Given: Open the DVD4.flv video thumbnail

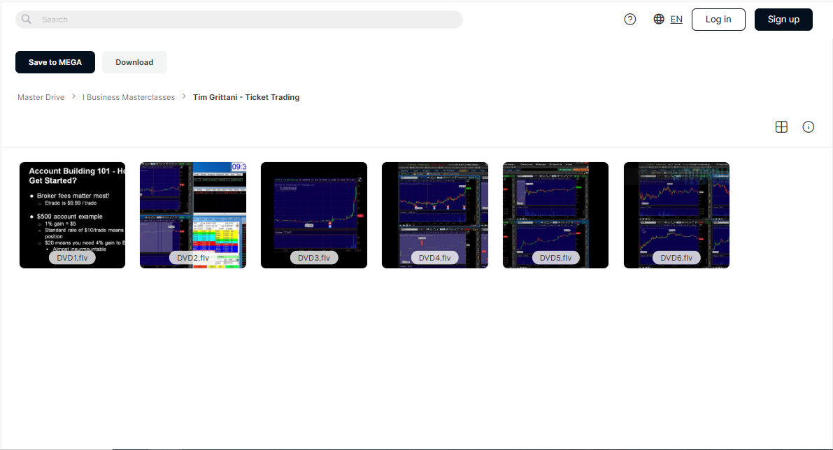Looking at the screenshot, I should (x=434, y=215).
